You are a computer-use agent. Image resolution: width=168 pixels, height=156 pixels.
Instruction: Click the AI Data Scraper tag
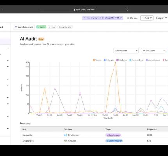click(113, 135)
